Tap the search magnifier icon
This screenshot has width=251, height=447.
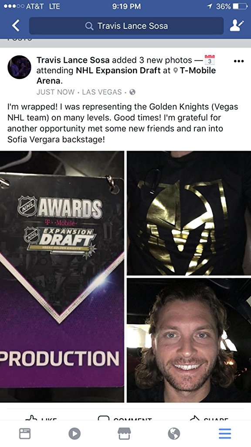click(x=89, y=26)
